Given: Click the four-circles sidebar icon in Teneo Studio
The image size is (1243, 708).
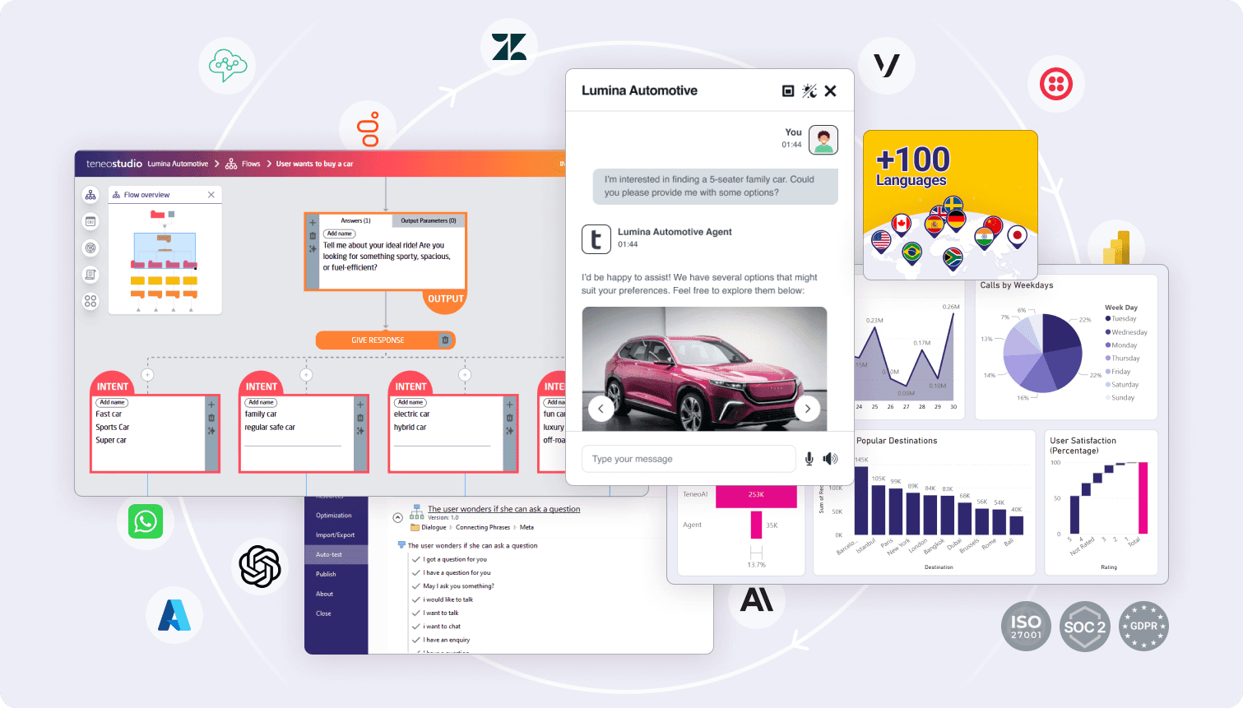Looking at the screenshot, I should tap(90, 302).
